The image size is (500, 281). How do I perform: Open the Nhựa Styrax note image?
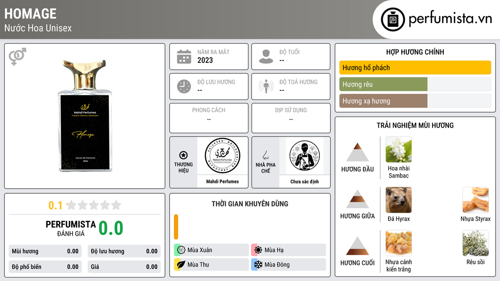click(x=476, y=200)
